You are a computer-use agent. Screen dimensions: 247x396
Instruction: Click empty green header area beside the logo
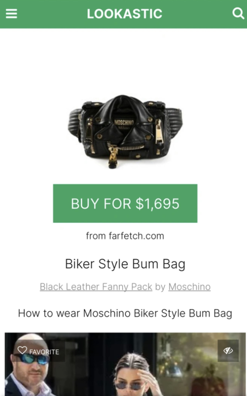coord(51,14)
